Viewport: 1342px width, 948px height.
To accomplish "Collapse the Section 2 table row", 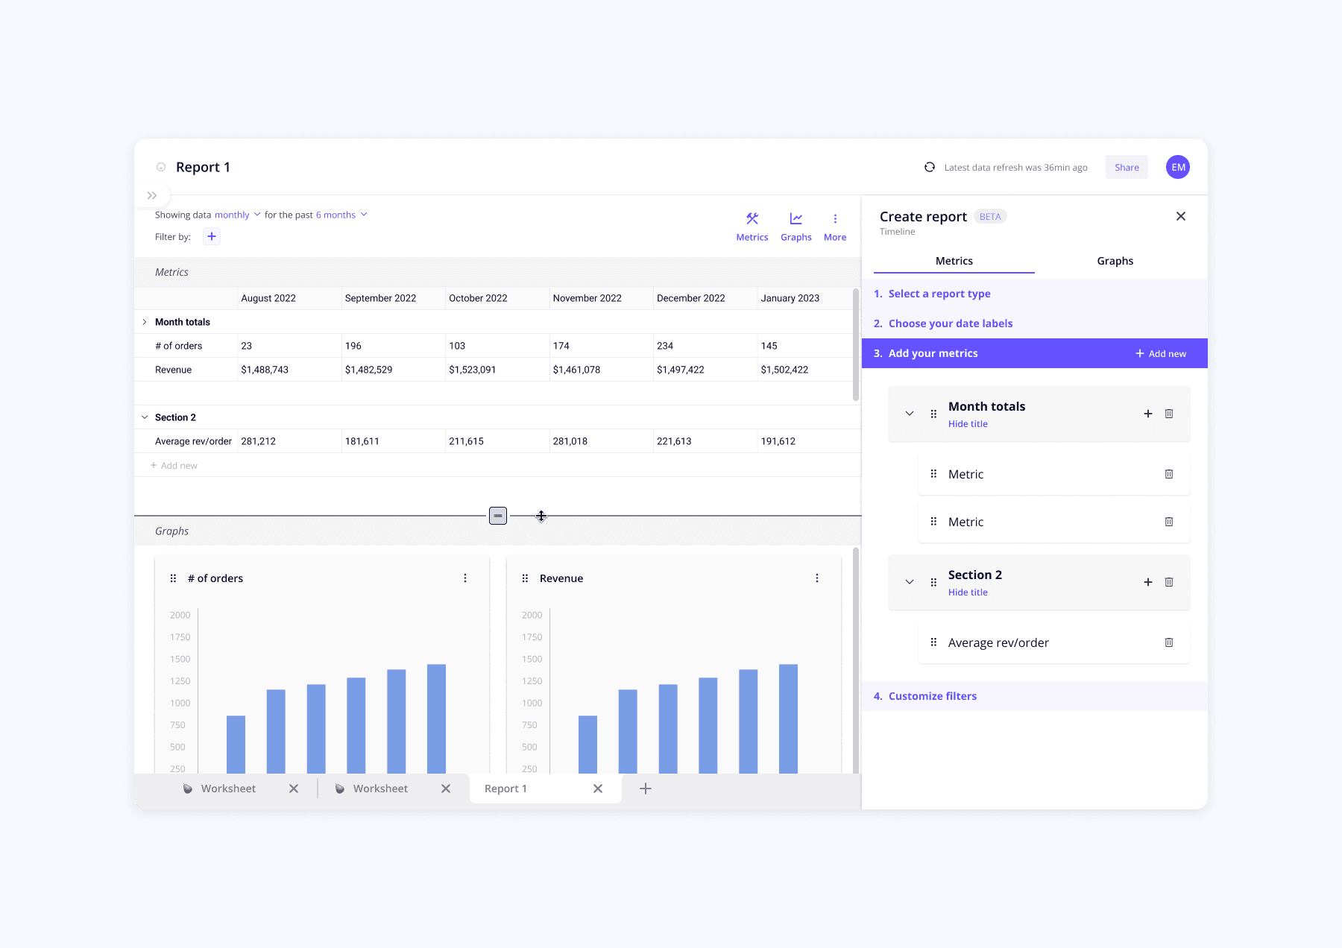I will [x=145, y=417].
